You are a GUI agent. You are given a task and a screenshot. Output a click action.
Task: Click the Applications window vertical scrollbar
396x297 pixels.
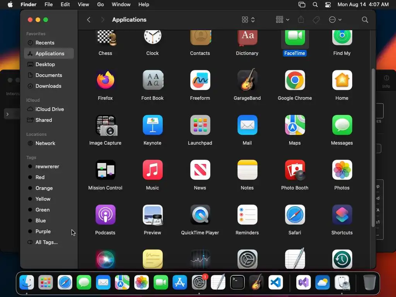click(x=373, y=148)
